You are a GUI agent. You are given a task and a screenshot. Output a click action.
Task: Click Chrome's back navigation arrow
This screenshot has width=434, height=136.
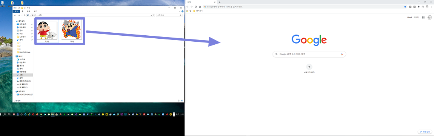click(x=188, y=7)
